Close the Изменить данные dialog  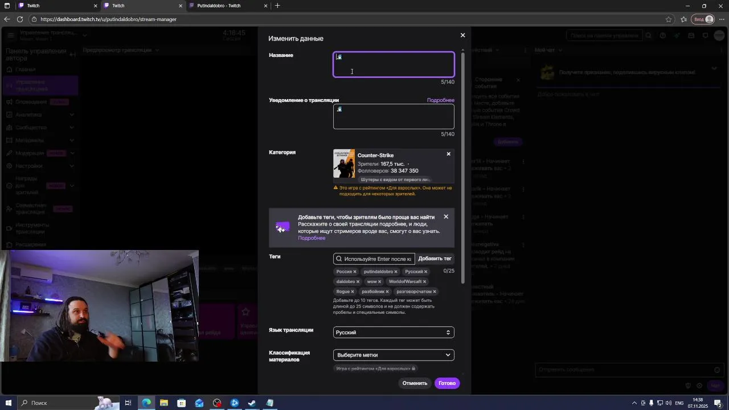pyautogui.click(x=462, y=35)
